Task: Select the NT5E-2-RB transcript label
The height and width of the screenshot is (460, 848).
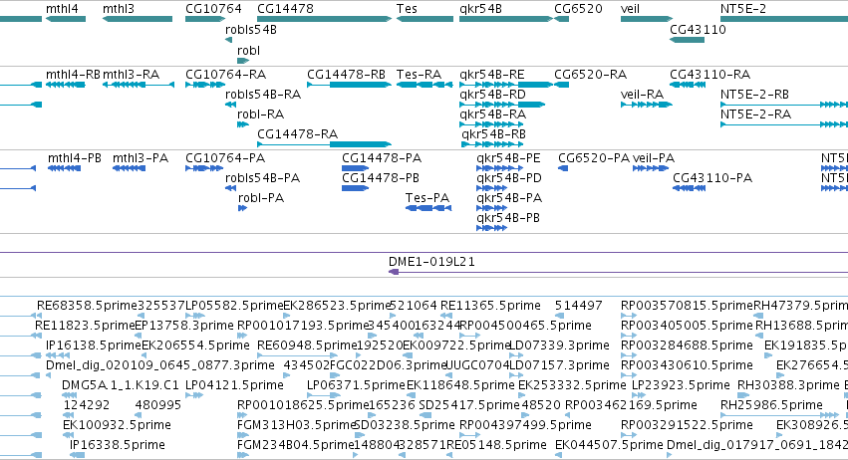Action: (x=754, y=94)
